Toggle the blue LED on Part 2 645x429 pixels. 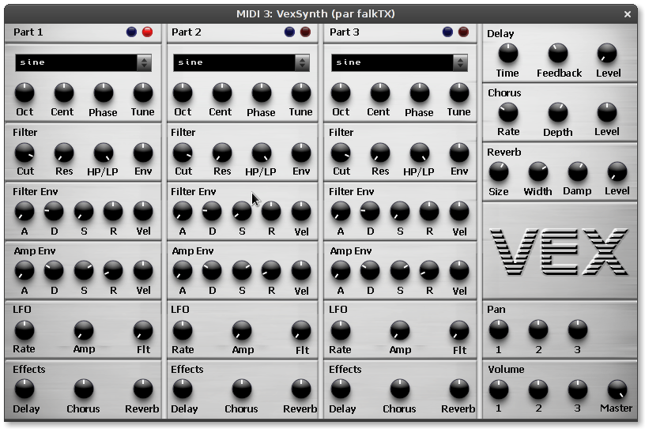coord(289,32)
